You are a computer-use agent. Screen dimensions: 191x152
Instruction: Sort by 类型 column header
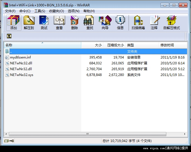tap(142, 45)
